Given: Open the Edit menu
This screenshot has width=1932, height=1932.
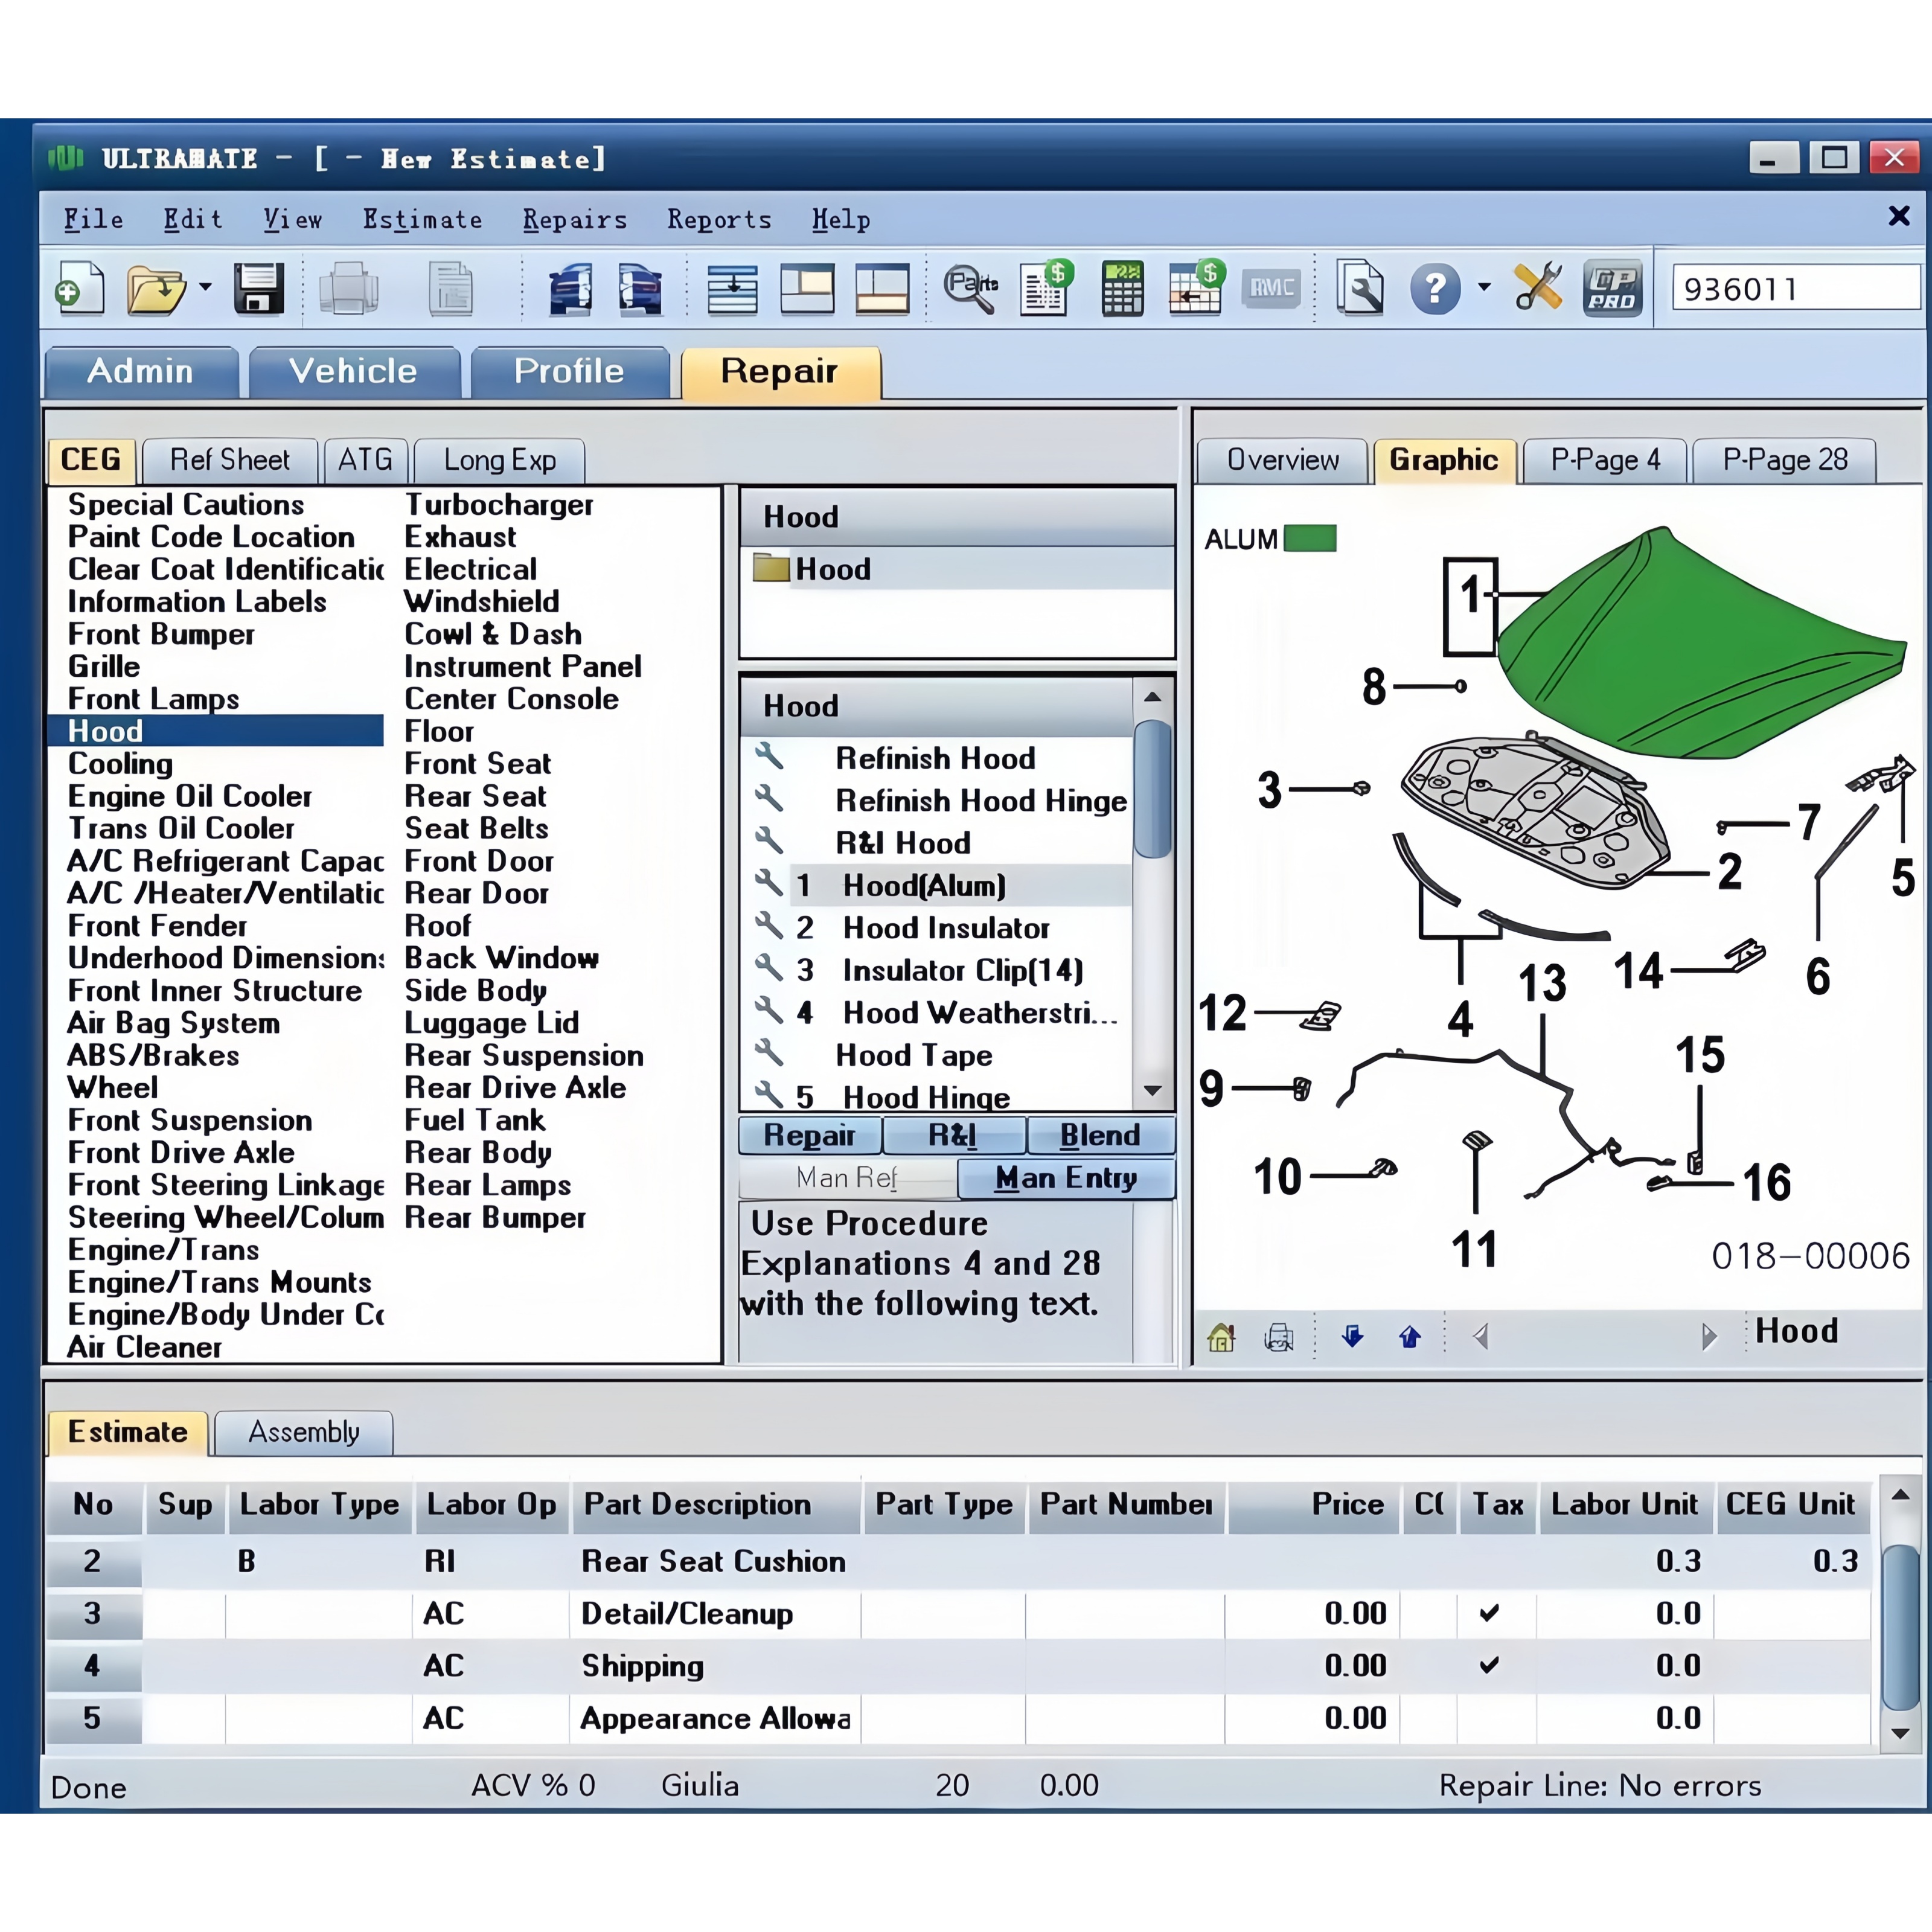Looking at the screenshot, I should click(x=193, y=219).
